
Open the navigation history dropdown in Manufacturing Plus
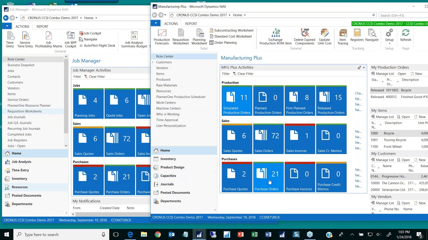[x=165, y=15]
